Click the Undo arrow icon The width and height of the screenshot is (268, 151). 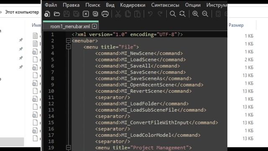tap(150, 14)
